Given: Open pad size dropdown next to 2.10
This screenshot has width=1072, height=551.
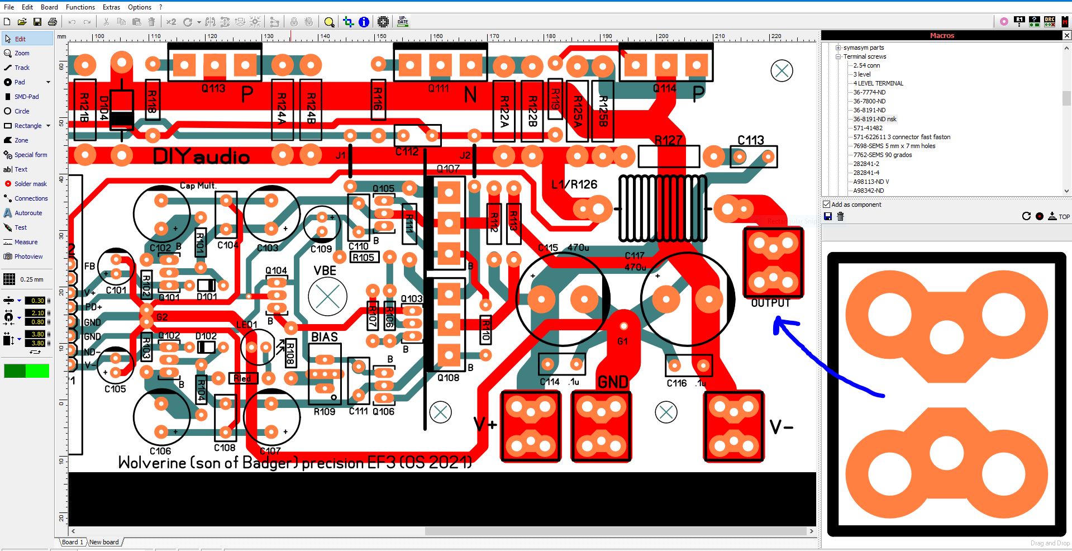Looking at the screenshot, I should pos(19,317).
